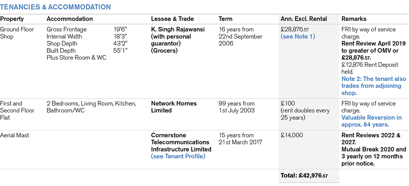The width and height of the screenshot is (409, 186).
Task: Select the '£14,000' rental amount
Action: 291,135
